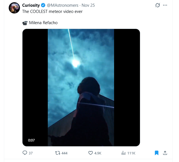Open the Nov 25 post date link
Viewport: 179px width, 162px height.
click(88, 5)
